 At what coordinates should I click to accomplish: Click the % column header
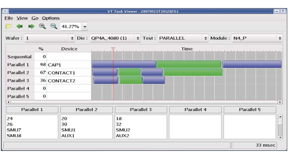point(41,49)
